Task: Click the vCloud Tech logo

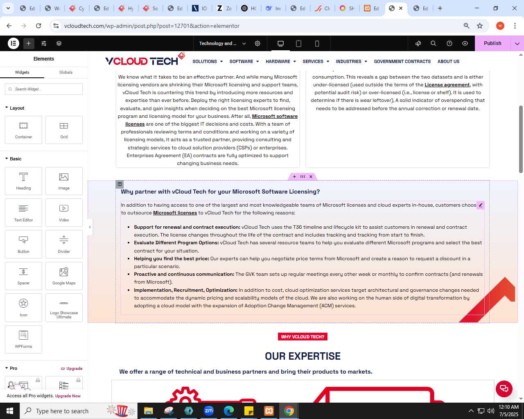Action: pyautogui.click(x=145, y=60)
